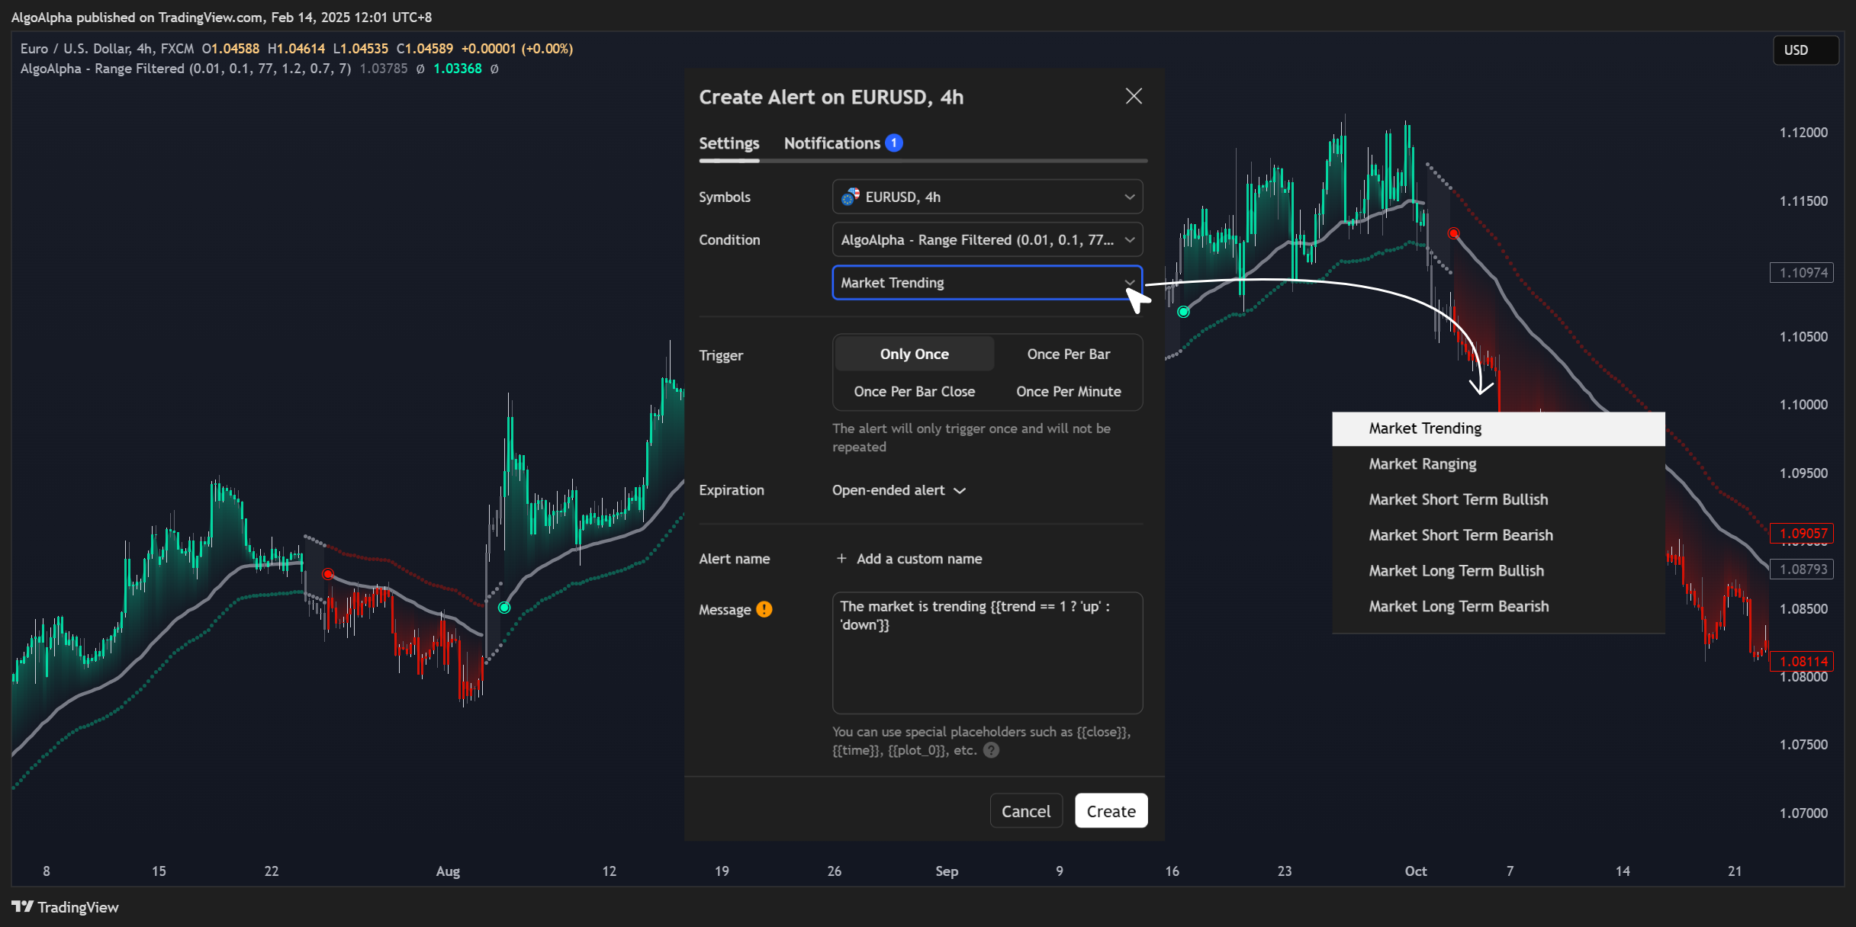Select Only Once trigger
Viewport: 1856px width, 927px height.
pos(914,354)
